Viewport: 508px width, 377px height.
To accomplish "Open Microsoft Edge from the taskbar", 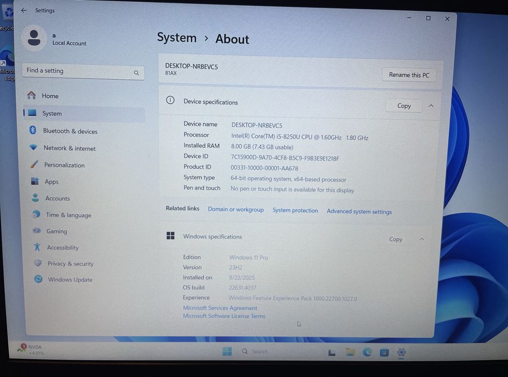I will (367, 352).
